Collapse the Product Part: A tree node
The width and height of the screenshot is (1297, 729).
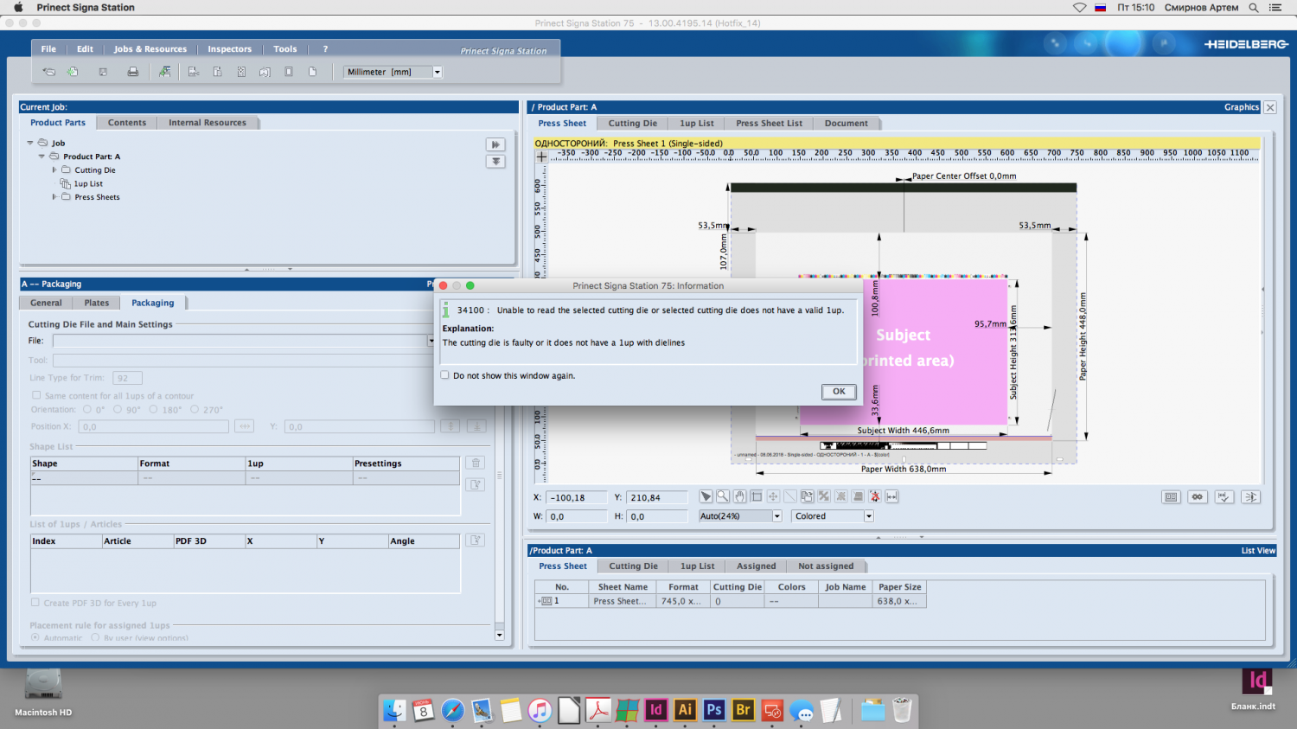pos(42,157)
